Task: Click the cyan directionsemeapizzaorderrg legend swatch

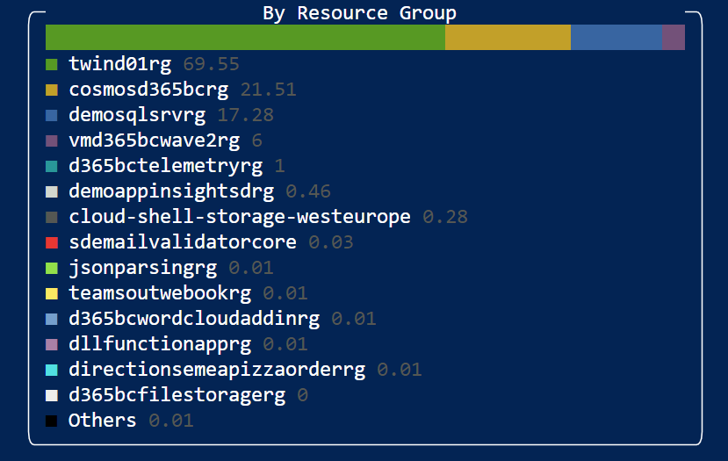Action: (52, 370)
